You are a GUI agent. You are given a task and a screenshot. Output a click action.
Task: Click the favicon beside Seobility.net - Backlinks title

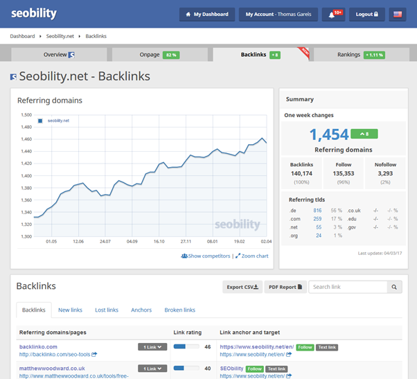[13, 77]
